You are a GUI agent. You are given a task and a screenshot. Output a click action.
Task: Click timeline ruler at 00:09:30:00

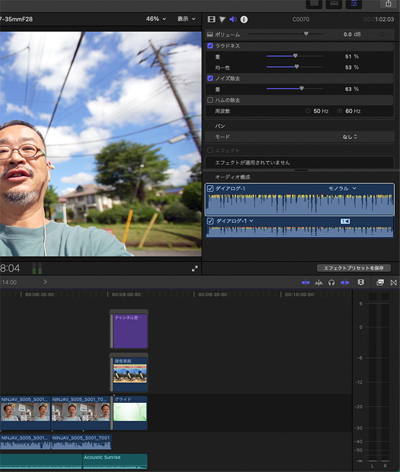point(212,295)
